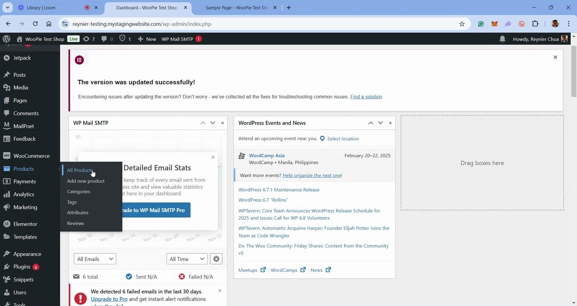Viewport: 577px width, 306px height.
Task: Click the Select location pin icon
Action: point(322,139)
